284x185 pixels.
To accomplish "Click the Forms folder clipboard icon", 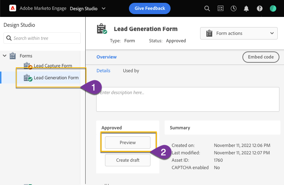I will coord(13,56).
